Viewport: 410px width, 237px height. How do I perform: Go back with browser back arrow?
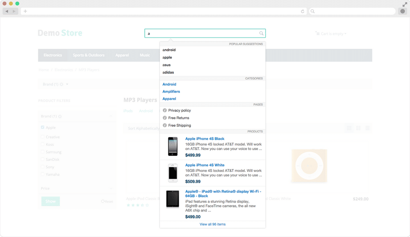point(6,11)
